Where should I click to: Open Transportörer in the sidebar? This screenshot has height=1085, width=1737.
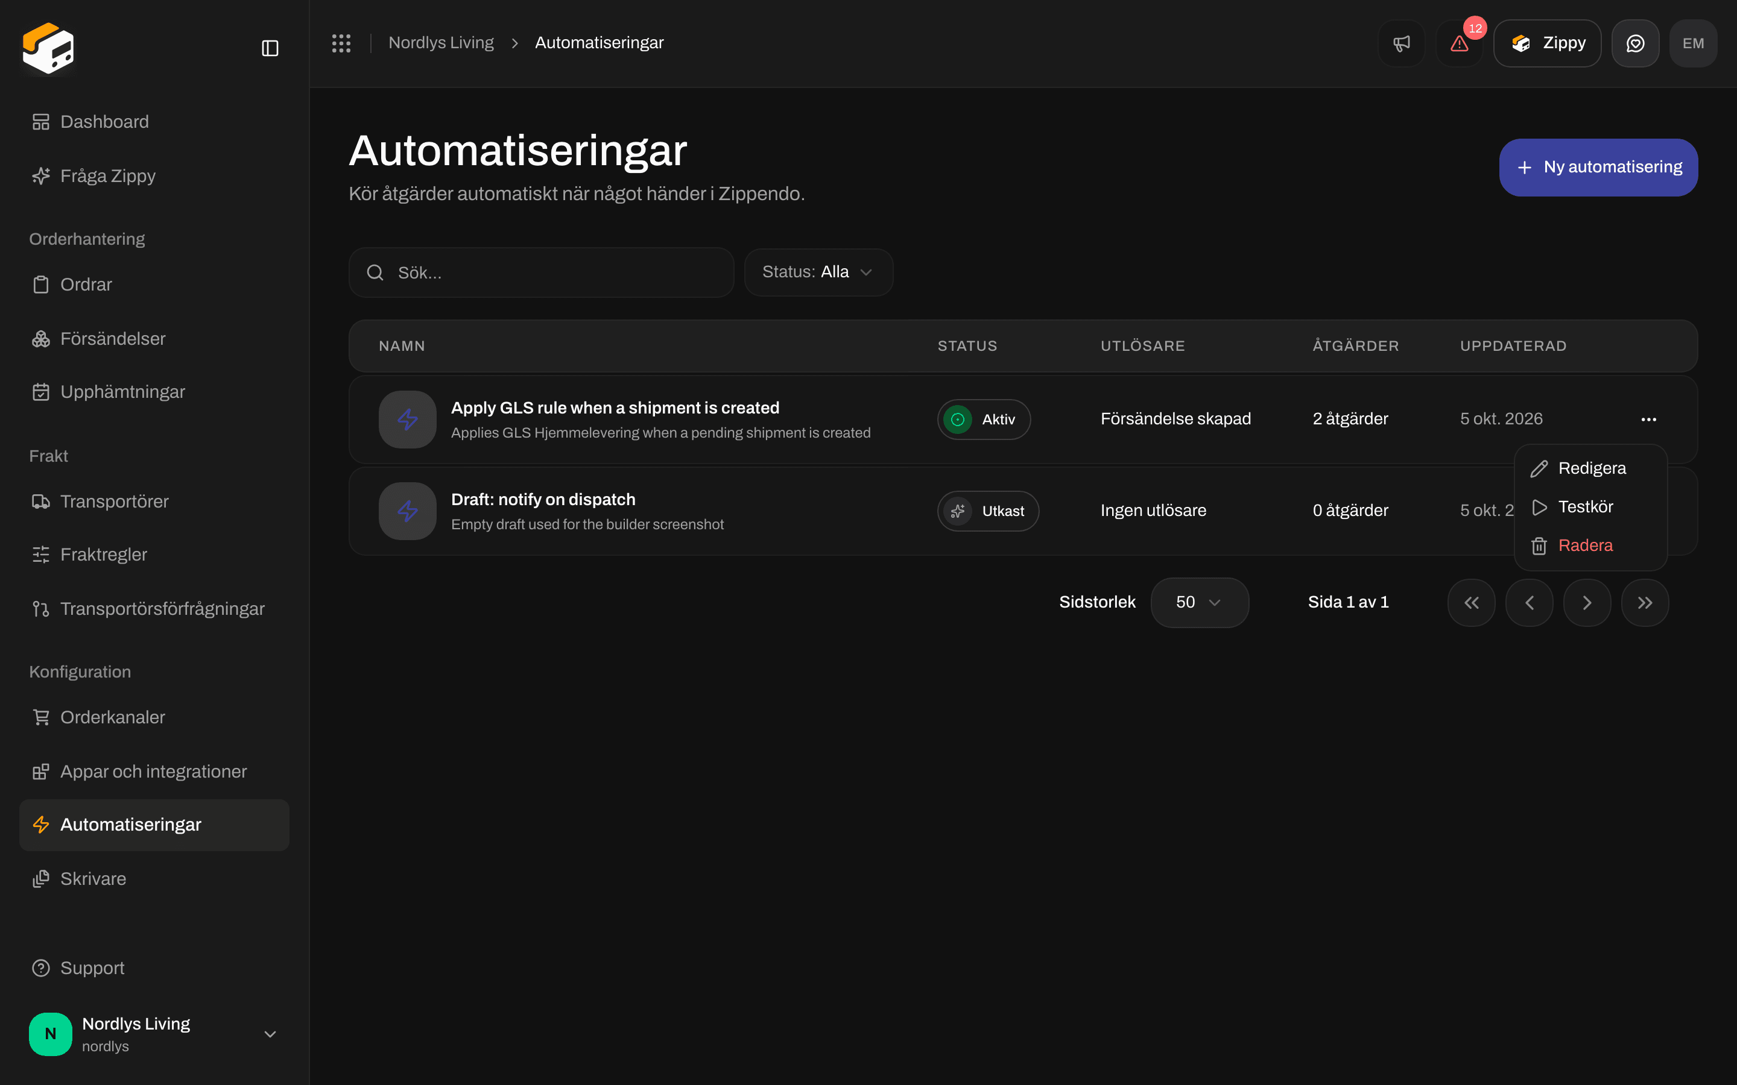[154, 502]
